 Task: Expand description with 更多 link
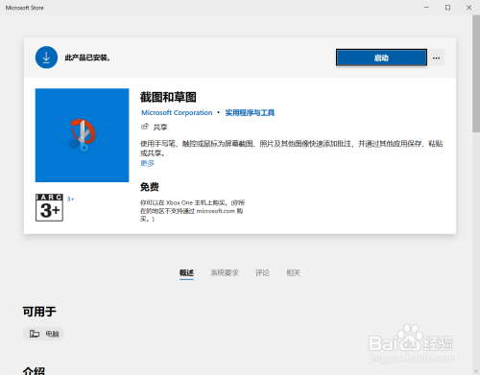click(147, 163)
